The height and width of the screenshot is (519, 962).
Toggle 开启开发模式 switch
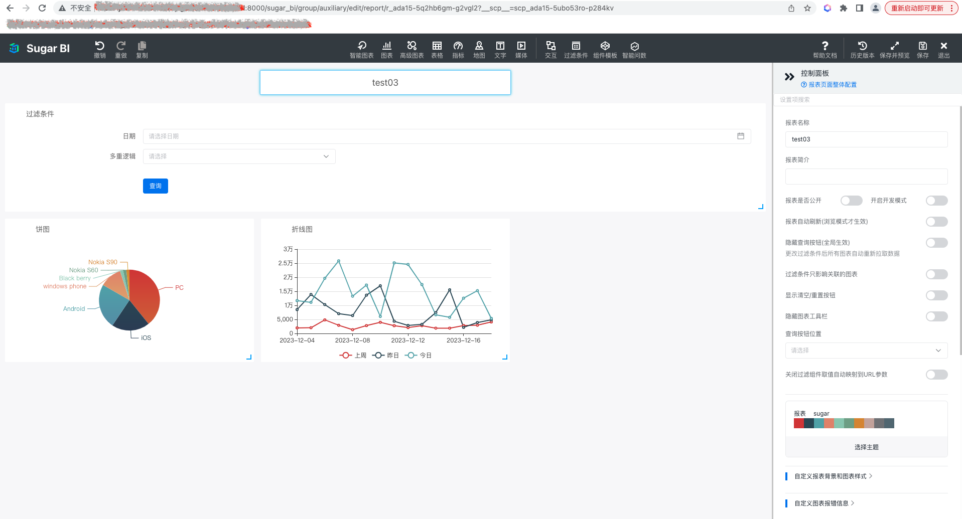click(937, 201)
